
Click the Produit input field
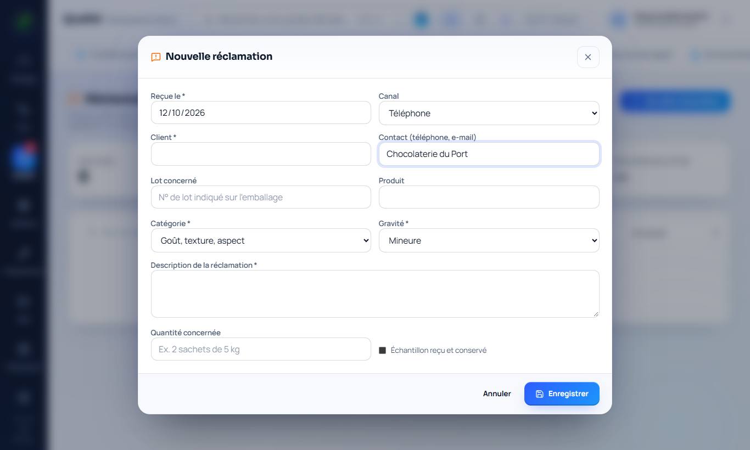[489, 197]
